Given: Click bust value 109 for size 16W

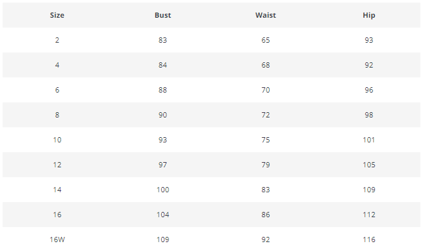Looking at the screenshot, I should coord(162,240).
